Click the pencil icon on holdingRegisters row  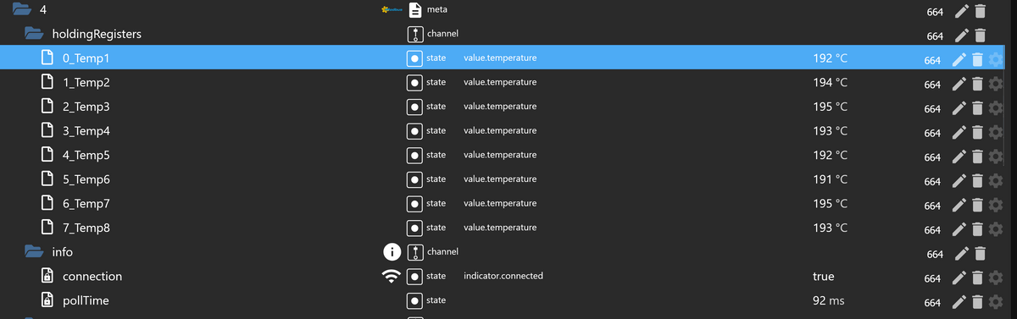coord(961,36)
